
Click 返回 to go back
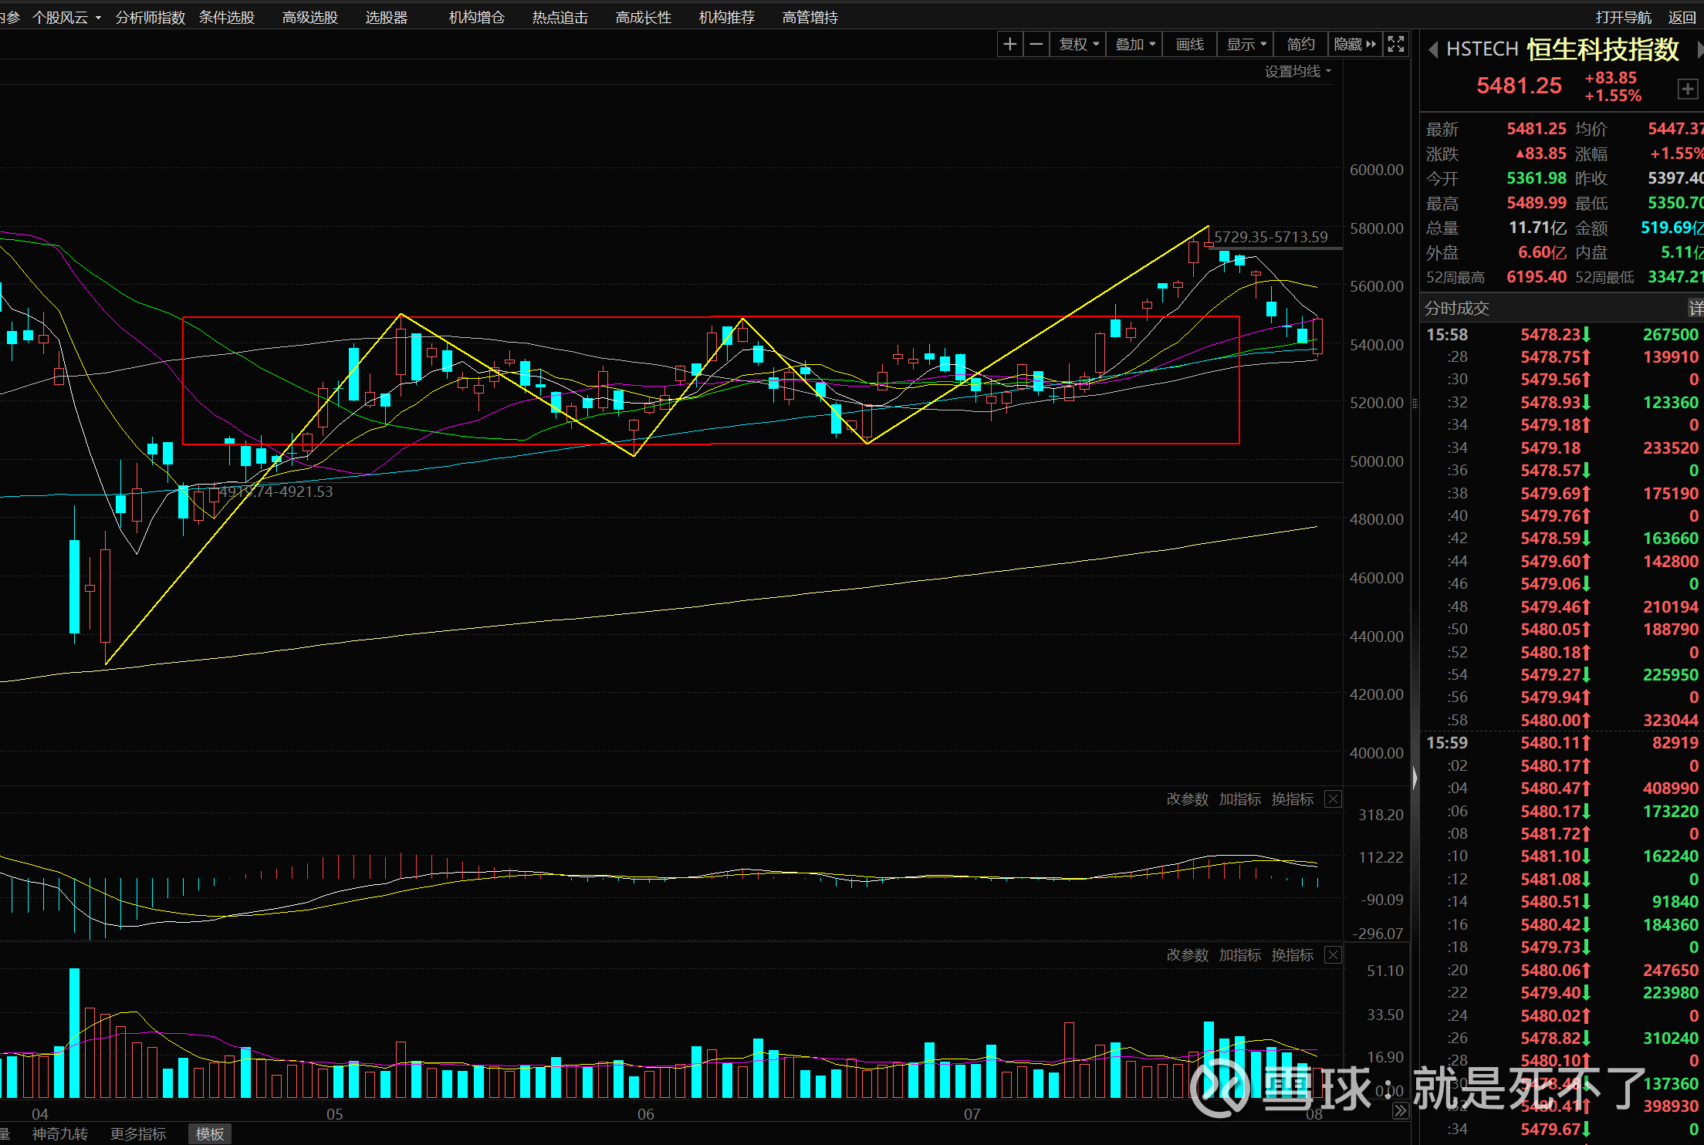1682,17
